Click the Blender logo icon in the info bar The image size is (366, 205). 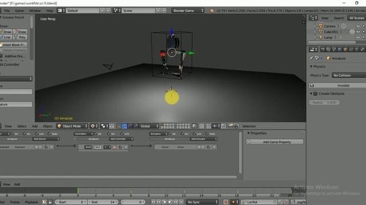[212, 11]
